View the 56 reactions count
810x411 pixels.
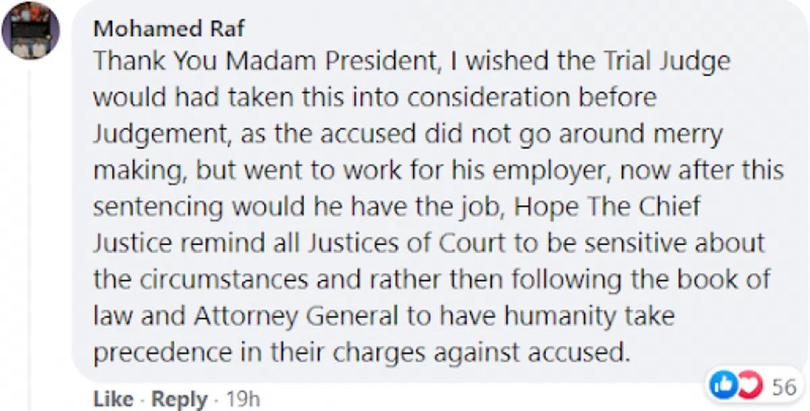(784, 387)
